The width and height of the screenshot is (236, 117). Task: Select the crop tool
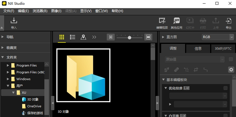(196, 70)
